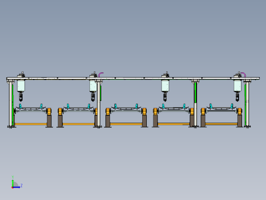This screenshot has width=266, height=200.
Task: Select the leftmost hanging motor unit
Action: [x=21, y=86]
